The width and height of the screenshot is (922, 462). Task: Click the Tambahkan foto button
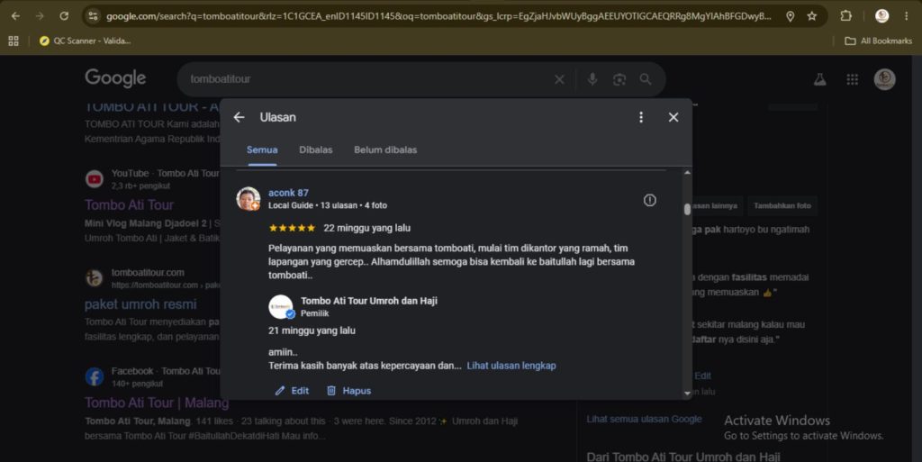782,205
